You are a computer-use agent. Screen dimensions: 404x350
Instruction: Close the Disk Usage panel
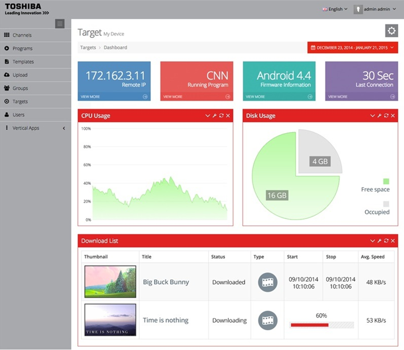point(393,116)
